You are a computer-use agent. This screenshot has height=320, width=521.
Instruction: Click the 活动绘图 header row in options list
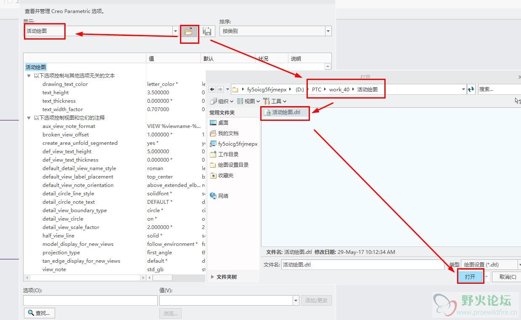[36, 67]
